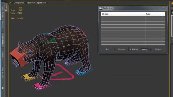Viewport: 173px width, 97px height.
Task: Click the Objects column header
Action: coord(123,14)
